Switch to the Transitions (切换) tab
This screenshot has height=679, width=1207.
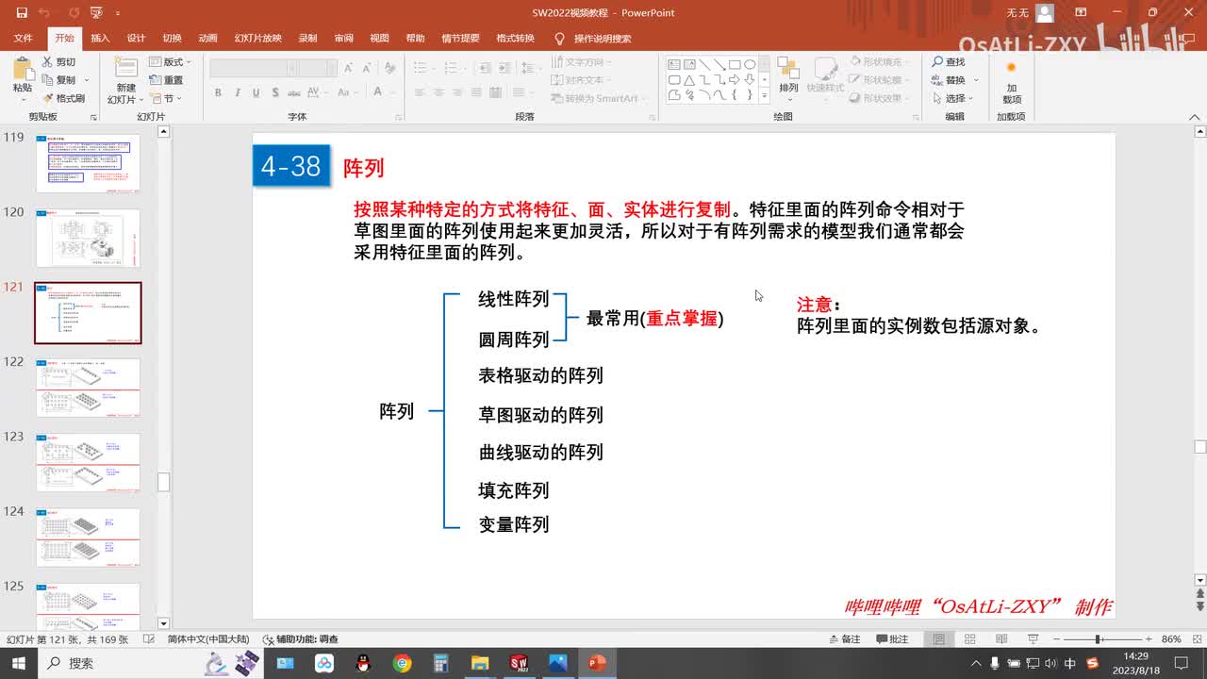[x=172, y=39]
